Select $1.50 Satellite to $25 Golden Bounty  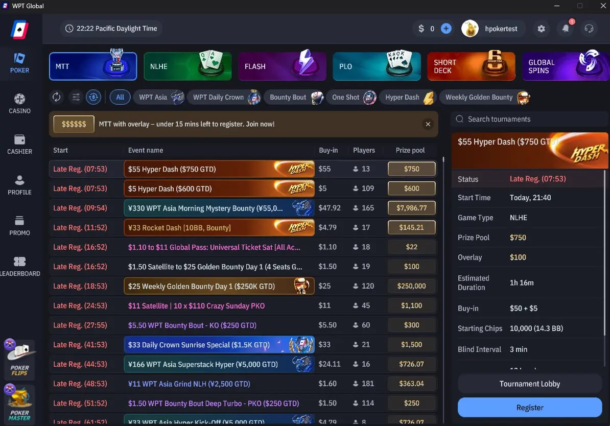243,267
